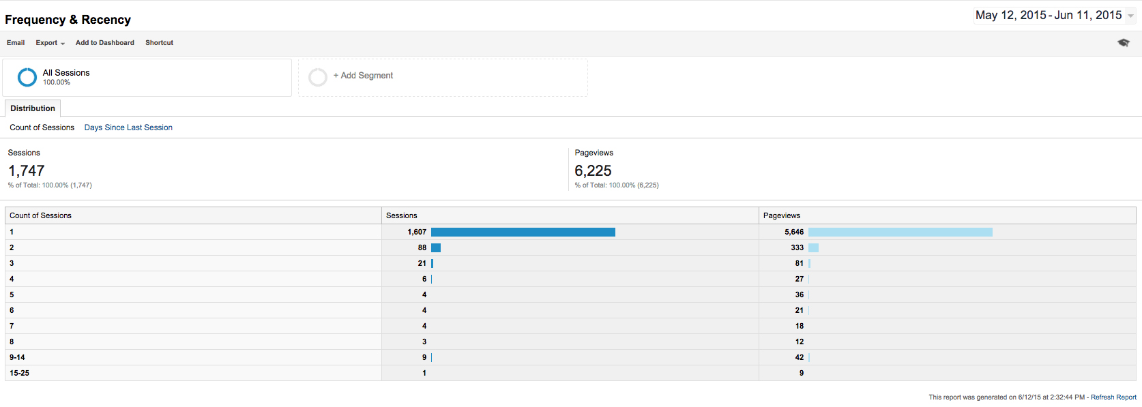Select the Count of Sessions view

pos(42,127)
